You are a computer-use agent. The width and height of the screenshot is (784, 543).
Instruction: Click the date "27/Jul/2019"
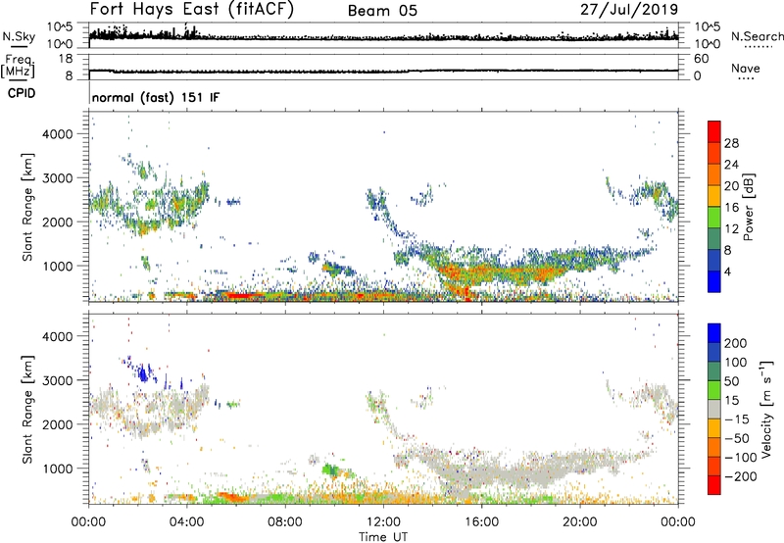[629, 10]
